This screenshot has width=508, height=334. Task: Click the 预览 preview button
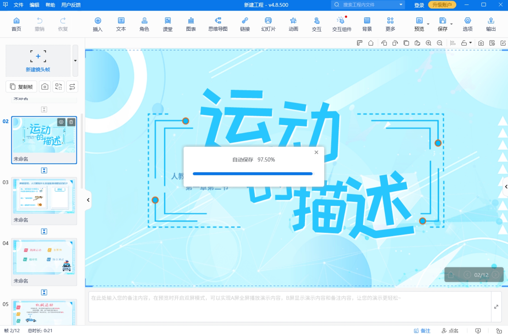point(419,24)
